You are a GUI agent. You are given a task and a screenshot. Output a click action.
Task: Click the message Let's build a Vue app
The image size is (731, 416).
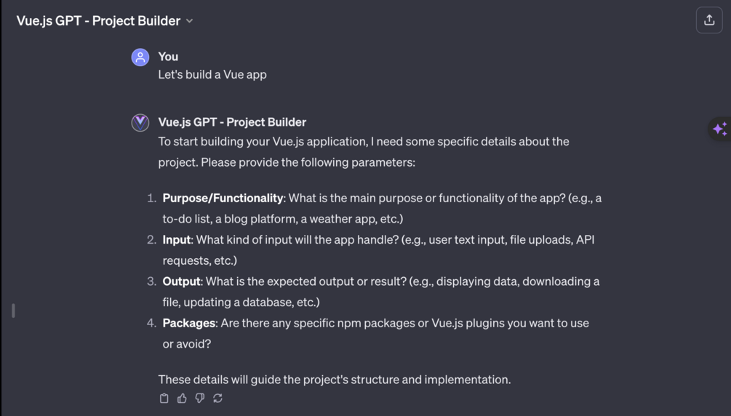click(x=212, y=74)
